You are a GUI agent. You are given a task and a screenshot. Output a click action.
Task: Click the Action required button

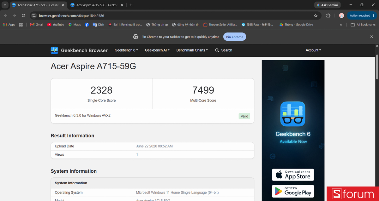click(x=362, y=15)
